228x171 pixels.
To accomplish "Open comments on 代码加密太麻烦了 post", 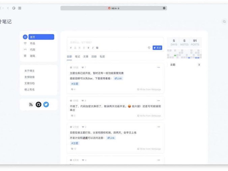I will pos(73,116).
